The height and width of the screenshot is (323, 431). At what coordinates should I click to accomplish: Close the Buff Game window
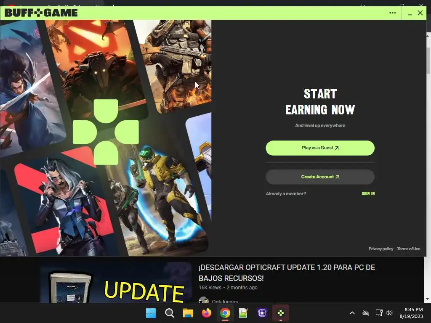point(420,13)
